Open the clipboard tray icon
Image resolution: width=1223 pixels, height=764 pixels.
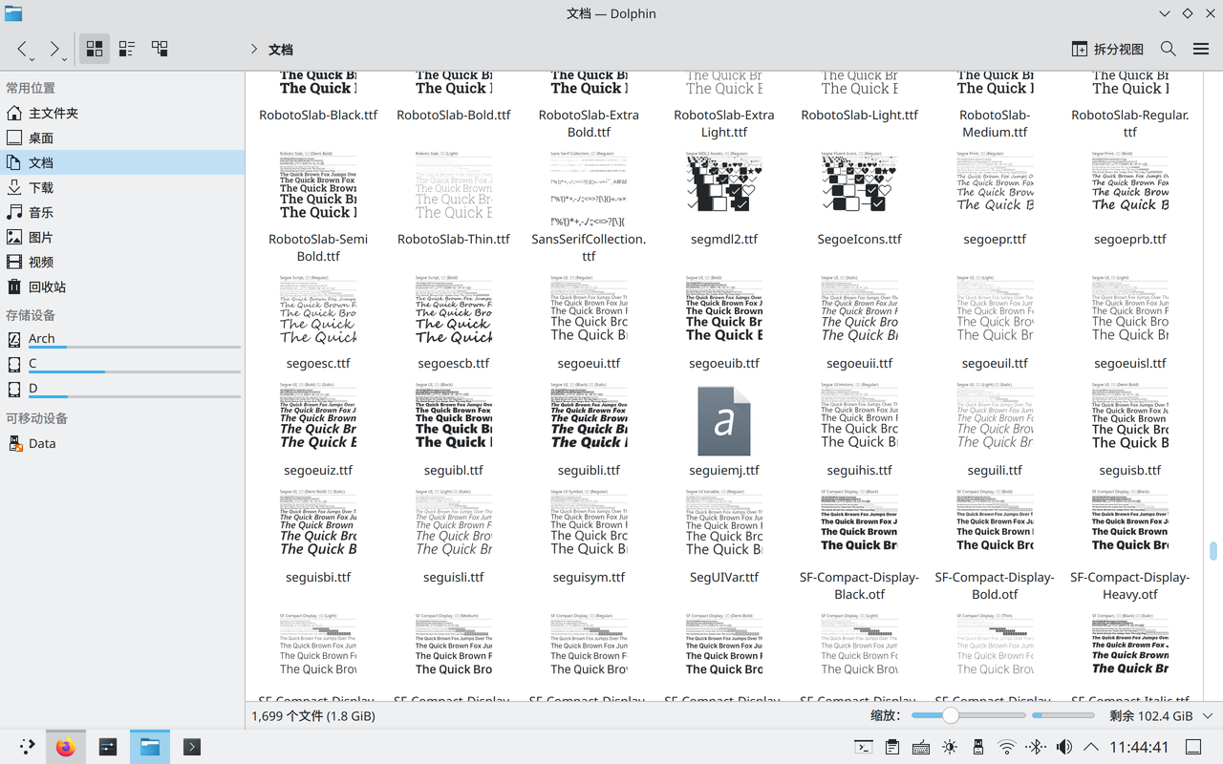(892, 747)
